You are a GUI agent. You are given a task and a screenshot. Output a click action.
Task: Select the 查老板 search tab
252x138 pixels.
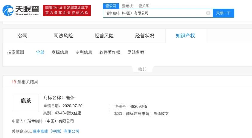pyautogui.click(x=127, y=6)
